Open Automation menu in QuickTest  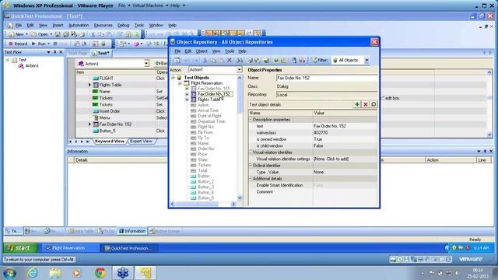79,26
